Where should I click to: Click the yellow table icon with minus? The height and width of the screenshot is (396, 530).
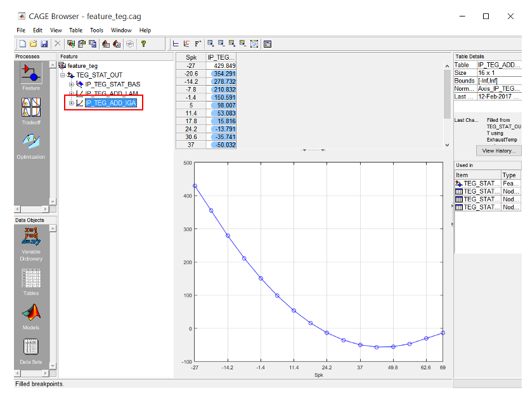243,43
